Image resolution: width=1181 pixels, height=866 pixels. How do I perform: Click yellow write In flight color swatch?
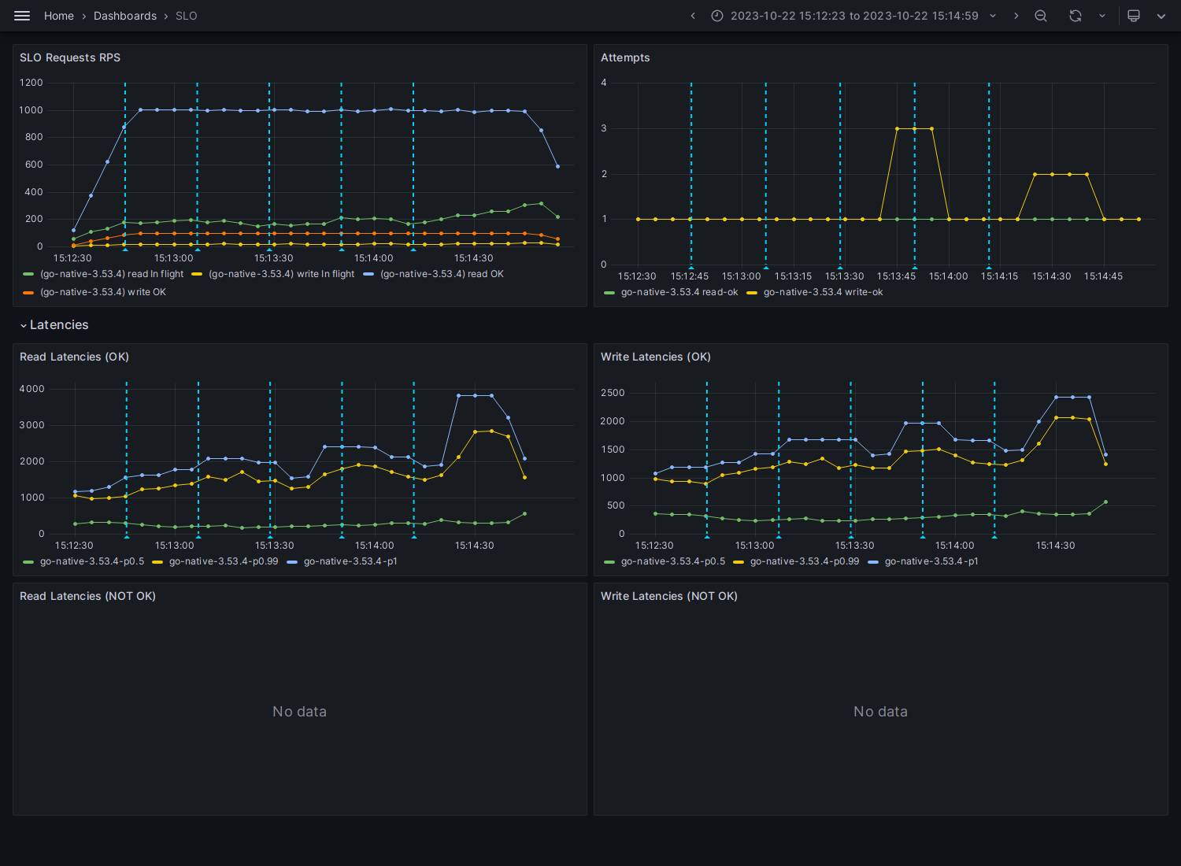[x=197, y=274]
